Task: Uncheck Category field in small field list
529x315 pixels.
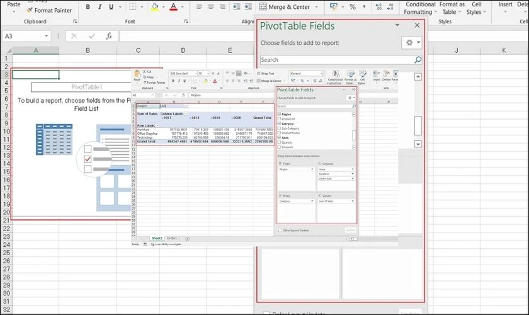Action: 279,123
